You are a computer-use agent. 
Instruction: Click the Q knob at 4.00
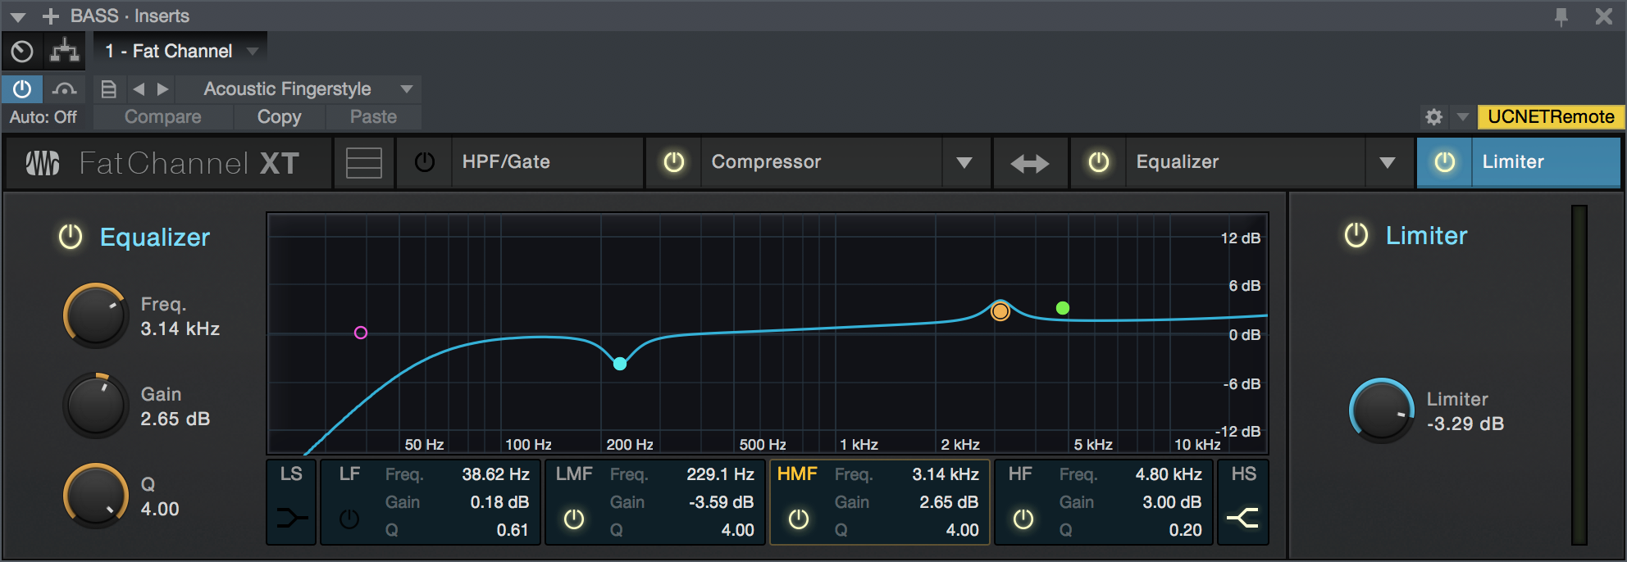click(96, 496)
